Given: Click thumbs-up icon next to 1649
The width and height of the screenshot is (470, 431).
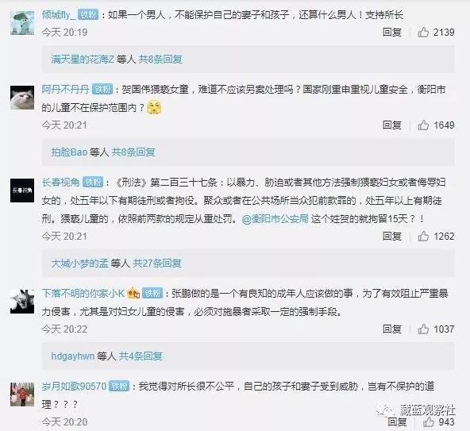Looking at the screenshot, I should tap(423, 125).
